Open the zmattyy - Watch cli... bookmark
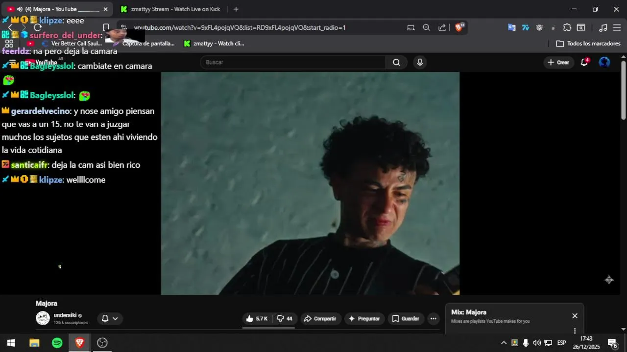Viewport: 627px width, 352px height. click(214, 44)
